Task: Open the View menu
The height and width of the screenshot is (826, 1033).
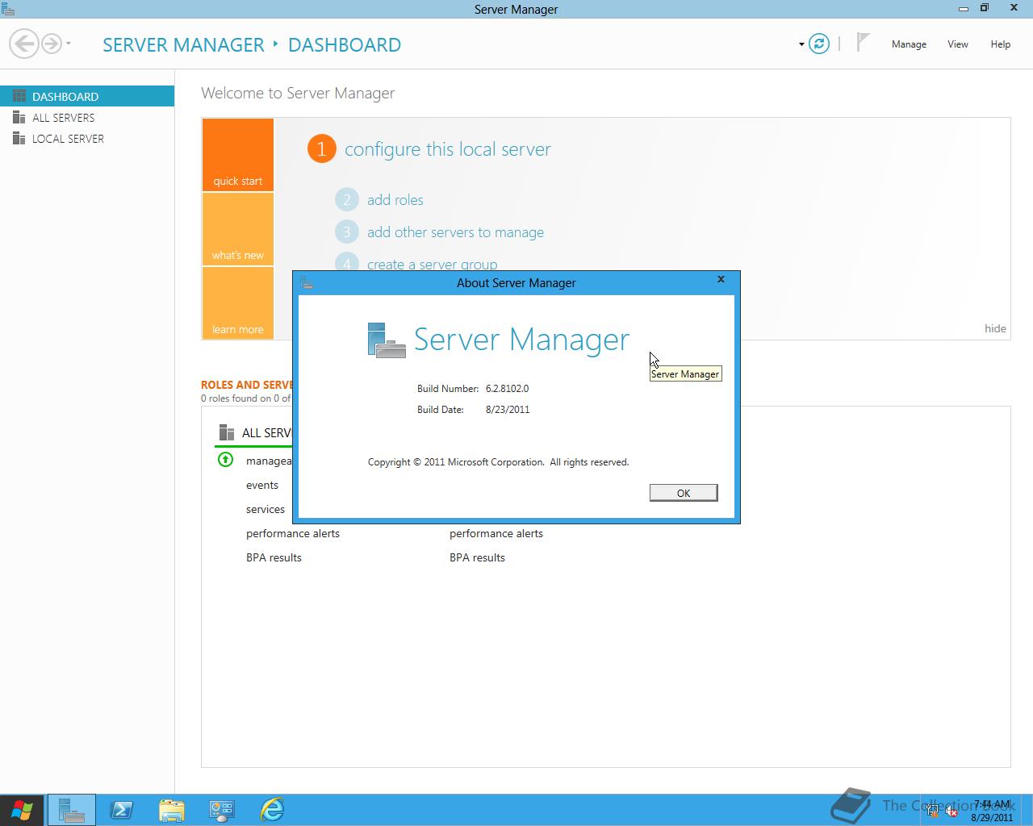Action: point(958,44)
